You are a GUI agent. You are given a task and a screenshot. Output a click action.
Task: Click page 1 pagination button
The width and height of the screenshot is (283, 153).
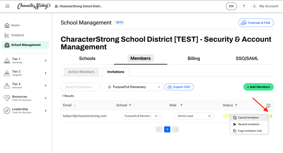click(167, 129)
